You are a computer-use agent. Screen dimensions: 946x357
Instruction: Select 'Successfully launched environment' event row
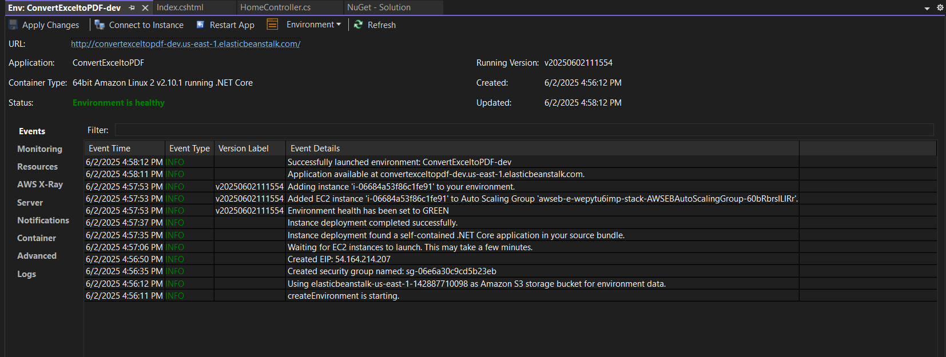coord(510,162)
